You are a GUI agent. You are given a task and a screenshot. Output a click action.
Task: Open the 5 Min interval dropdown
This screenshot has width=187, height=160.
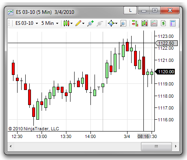pyautogui.click(x=50, y=23)
